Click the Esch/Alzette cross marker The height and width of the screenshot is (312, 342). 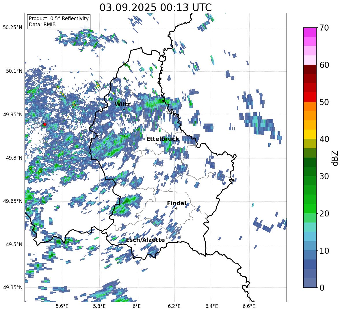[x=135, y=245]
